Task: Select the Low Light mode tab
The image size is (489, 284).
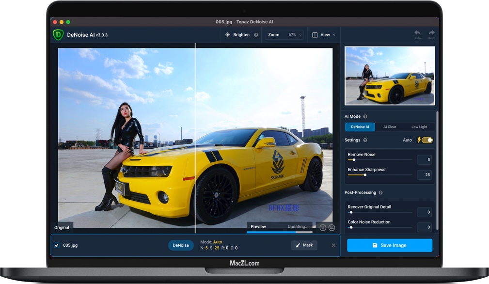Action: tap(419, 127)
